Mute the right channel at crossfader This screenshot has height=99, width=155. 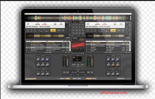[x=89, y=72]
